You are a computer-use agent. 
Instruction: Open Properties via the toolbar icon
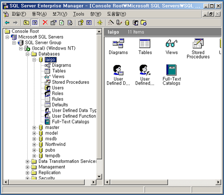(x=53, y=22)
